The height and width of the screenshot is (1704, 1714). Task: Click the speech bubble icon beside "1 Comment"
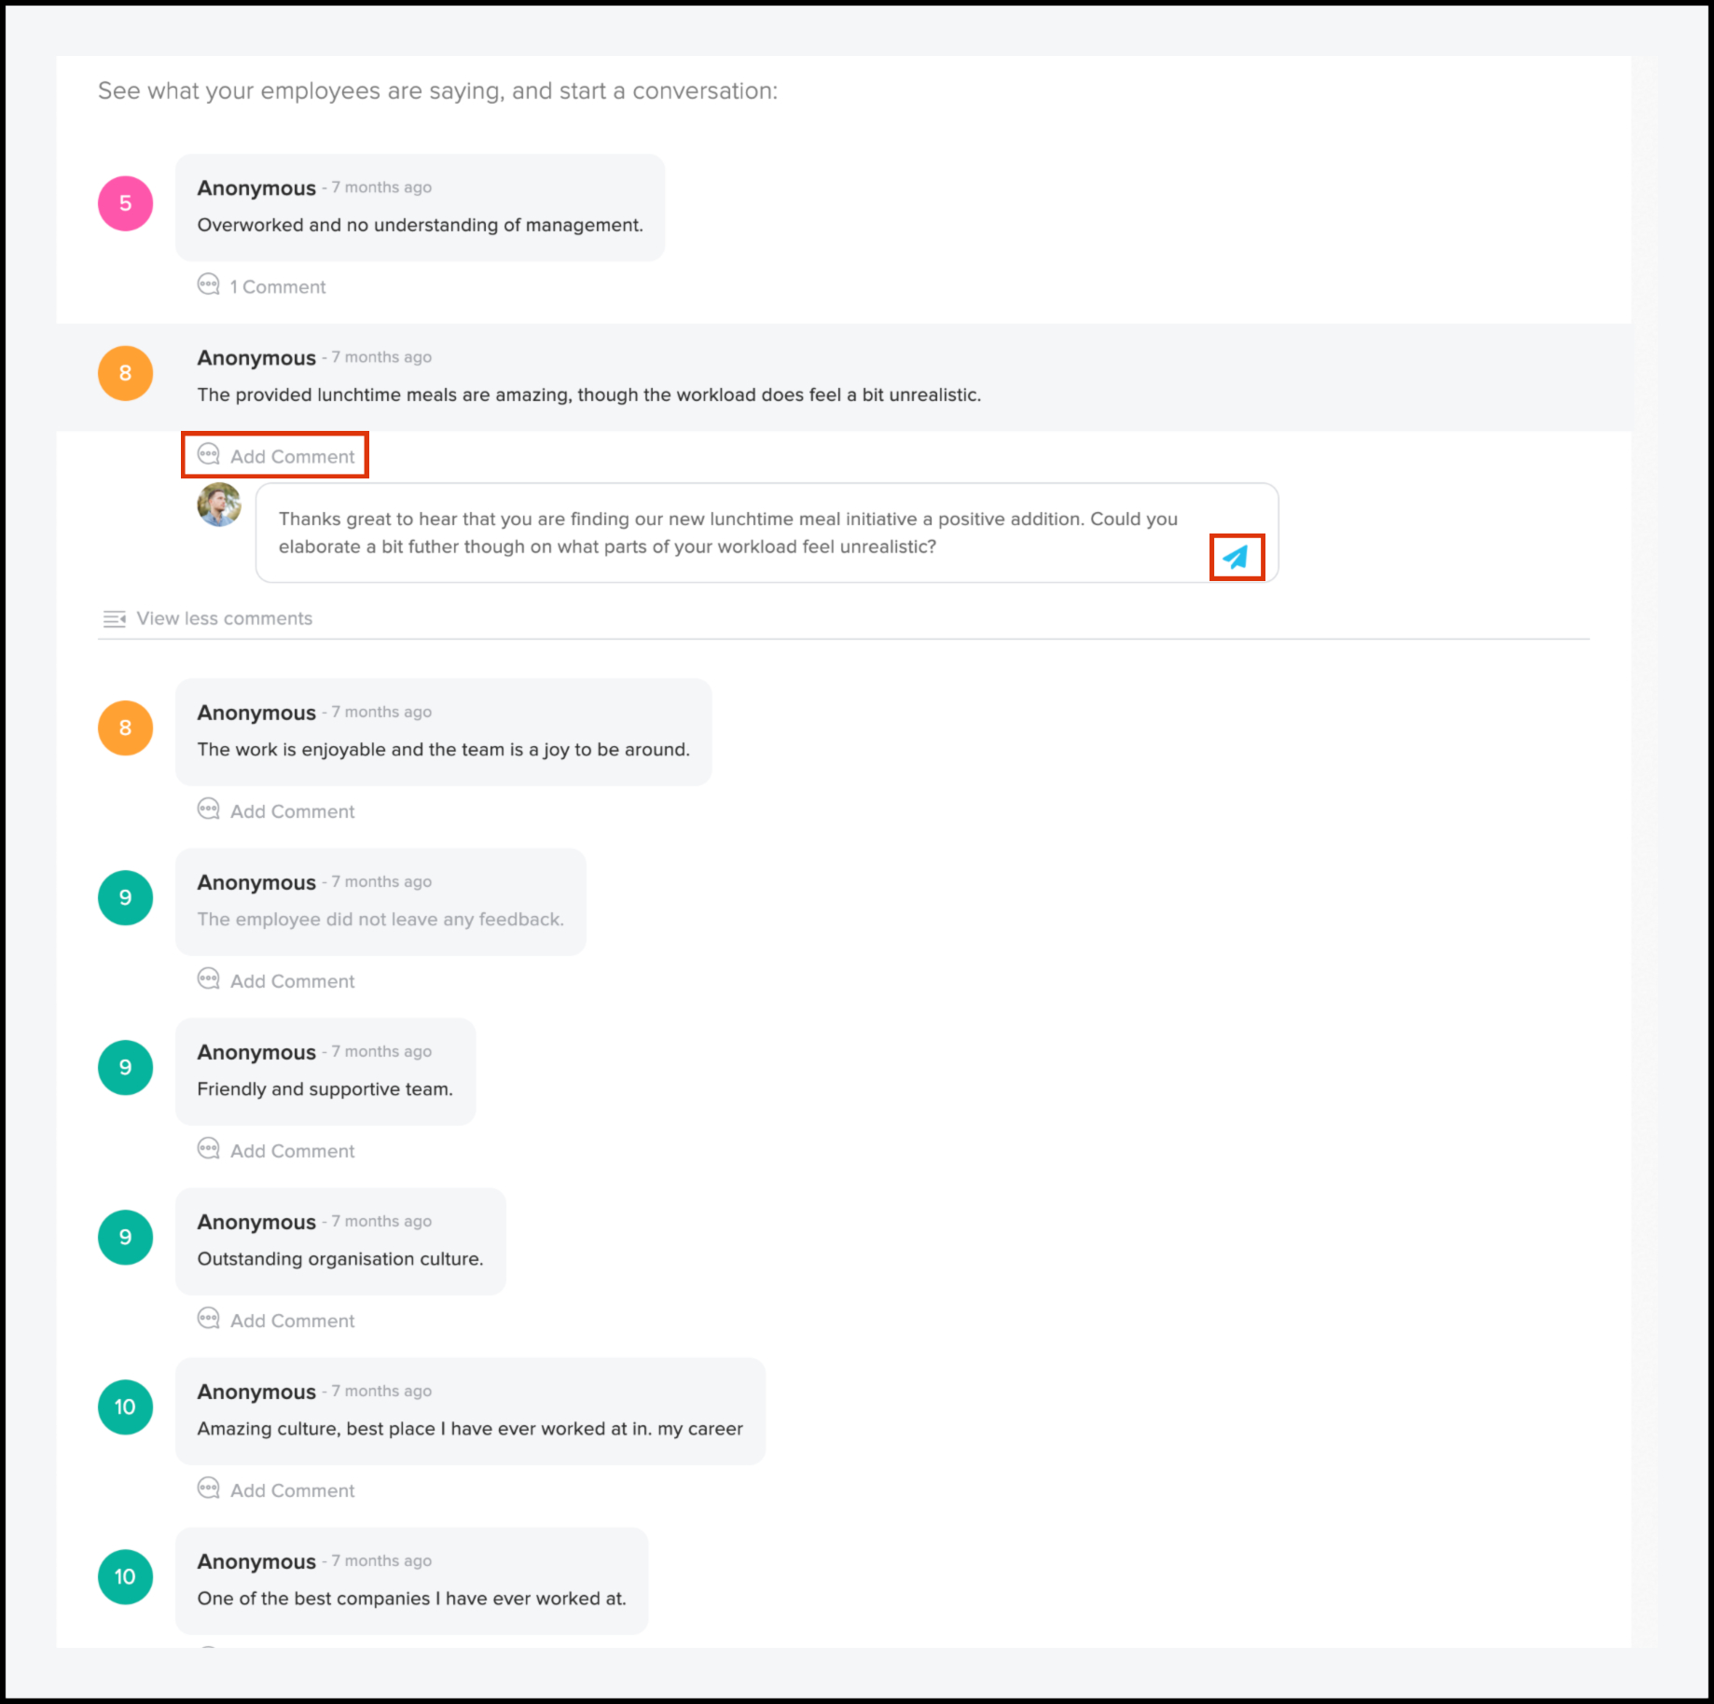pyautogui.click(x=208, y=284)
